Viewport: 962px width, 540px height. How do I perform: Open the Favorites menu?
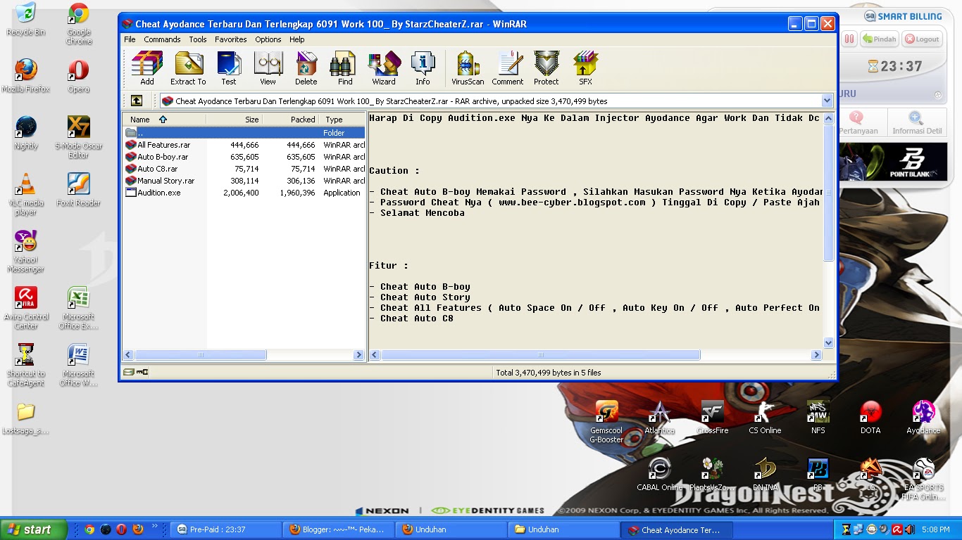click(231, 39)
